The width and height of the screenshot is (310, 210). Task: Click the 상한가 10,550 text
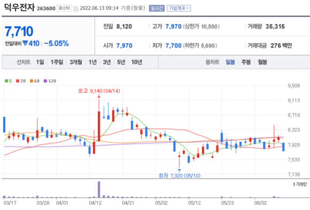pos(201,27)
